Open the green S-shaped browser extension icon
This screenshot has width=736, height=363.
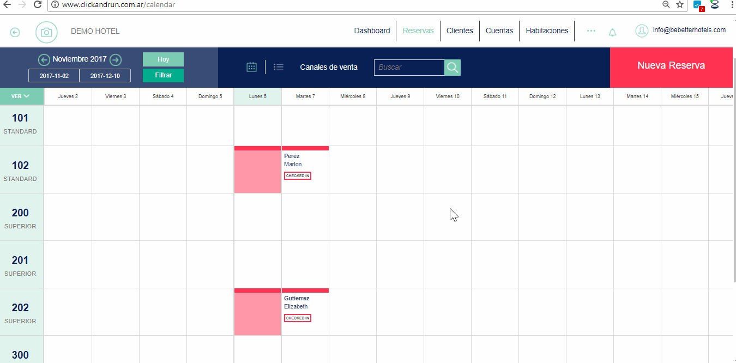click(x=715, y=4)
